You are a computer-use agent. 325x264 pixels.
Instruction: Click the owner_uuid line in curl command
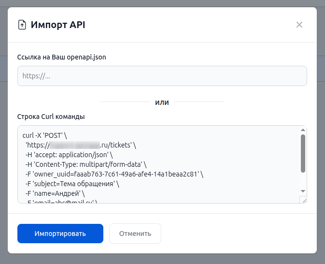(114, 174)
